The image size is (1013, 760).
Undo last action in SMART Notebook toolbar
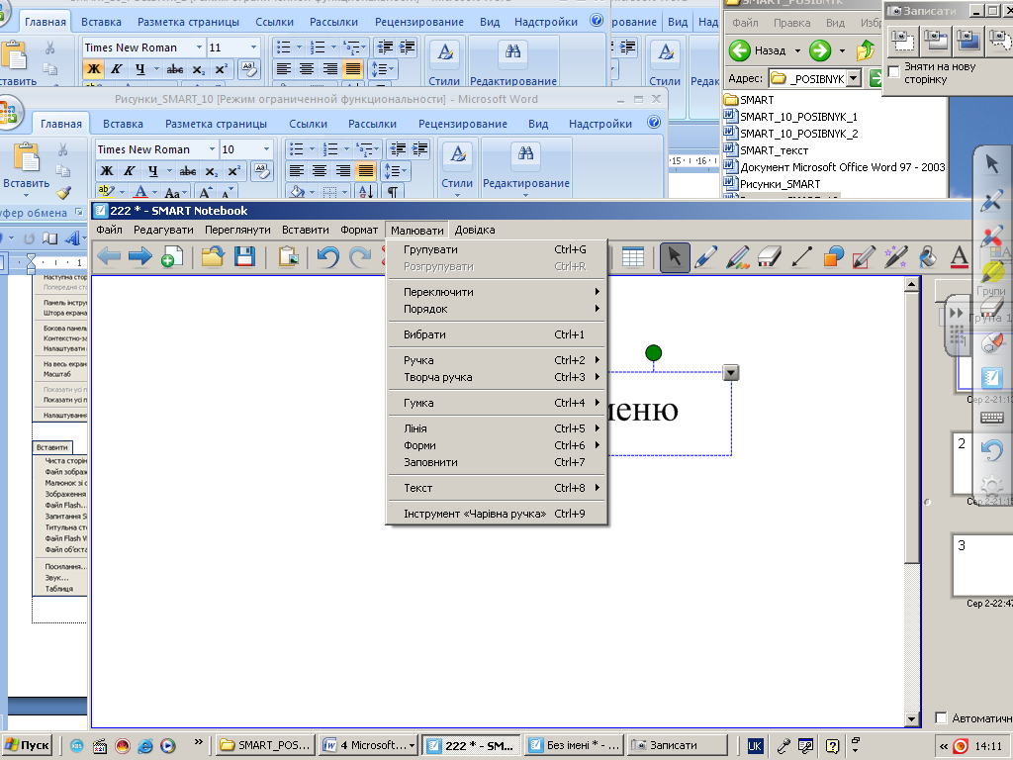coord(328,257)
